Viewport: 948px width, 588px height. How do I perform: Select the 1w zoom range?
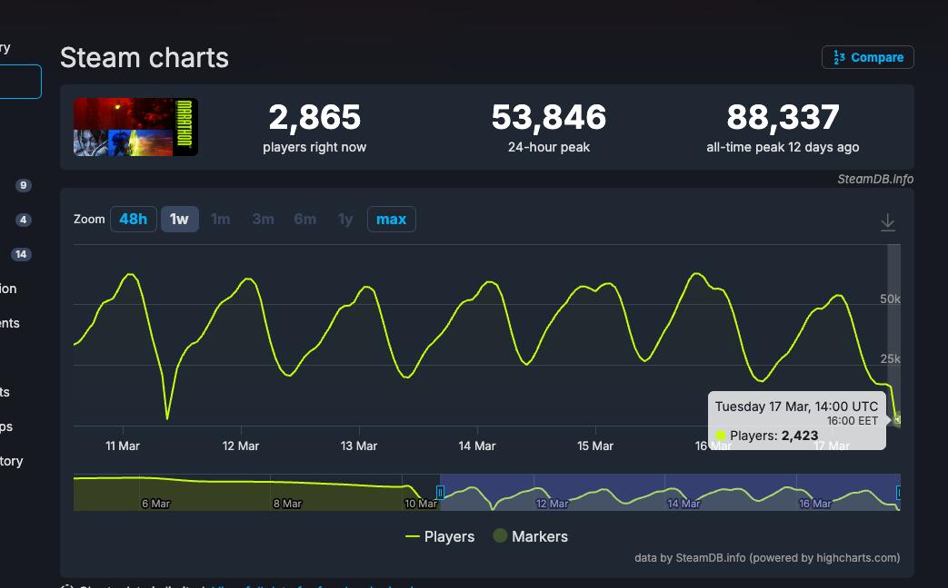[180, 219]
